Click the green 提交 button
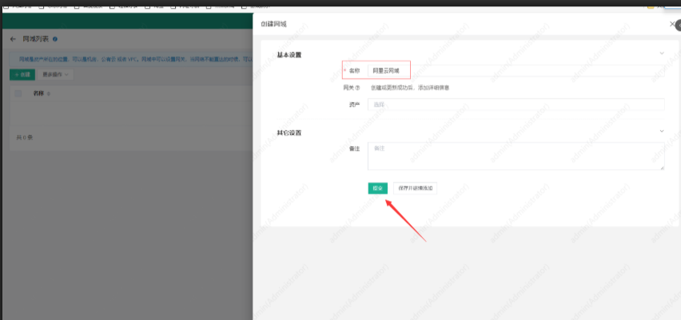The width and height of the screenshot is (681, 320). point(377,188)
